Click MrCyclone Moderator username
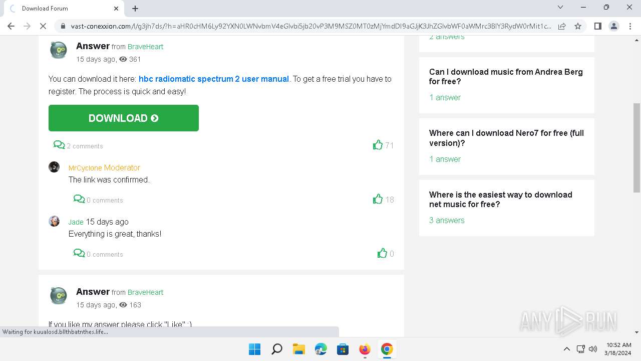 pyautogui.click(x=104, y=167)
